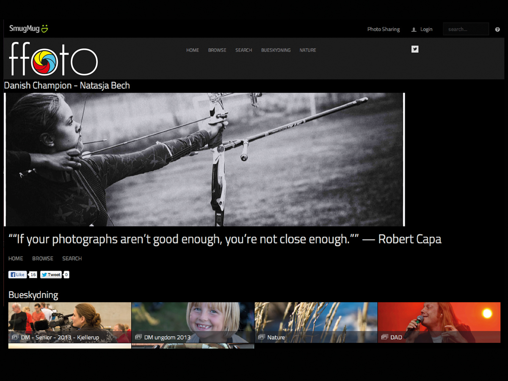The height and width of the screenshot is (381, 508).
Task: Click the gallery icon beside DM ungdom 2013
Action: click(138, 337)
